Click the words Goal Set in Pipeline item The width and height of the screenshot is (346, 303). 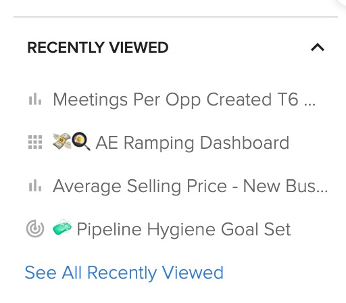256,229
